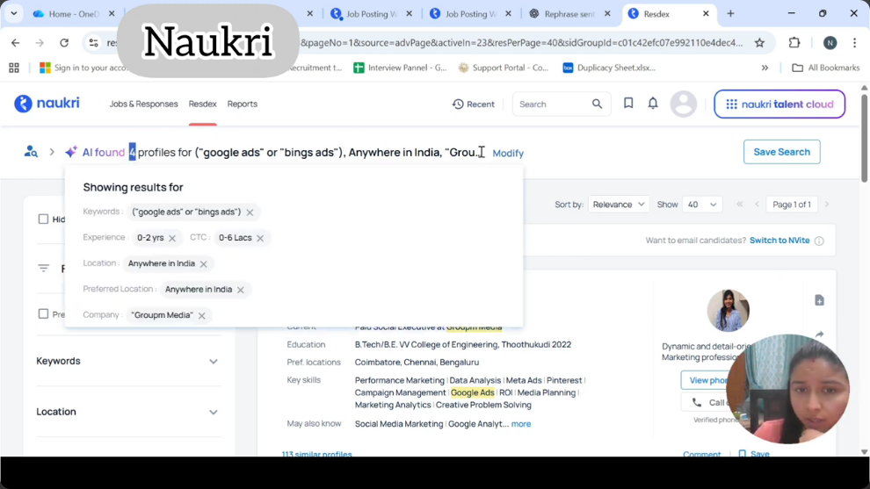The width and height of the screenshot is (870, 489).
Task: Click the candidate profile photo thumbnail
Action: 728,310
